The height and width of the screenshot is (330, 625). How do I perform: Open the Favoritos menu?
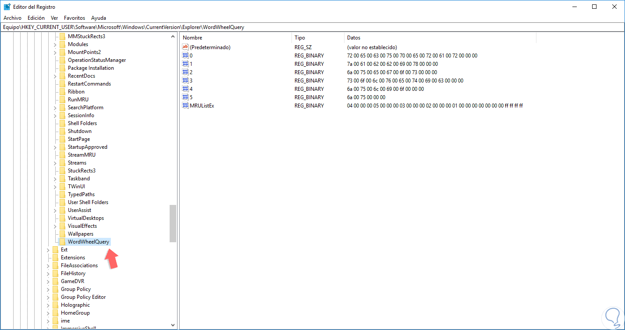(75, 18)
